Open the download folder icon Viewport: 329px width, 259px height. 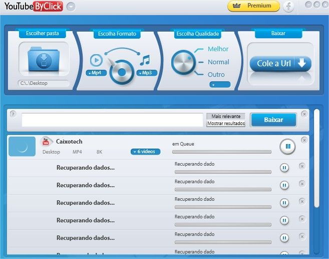(x=44, y=59)
